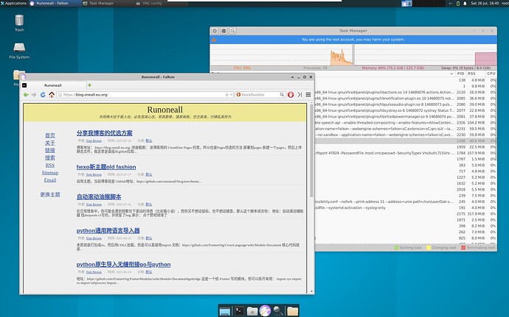Click the 更换主题 theme switch link
509x317 pixels.
(50, 195)
